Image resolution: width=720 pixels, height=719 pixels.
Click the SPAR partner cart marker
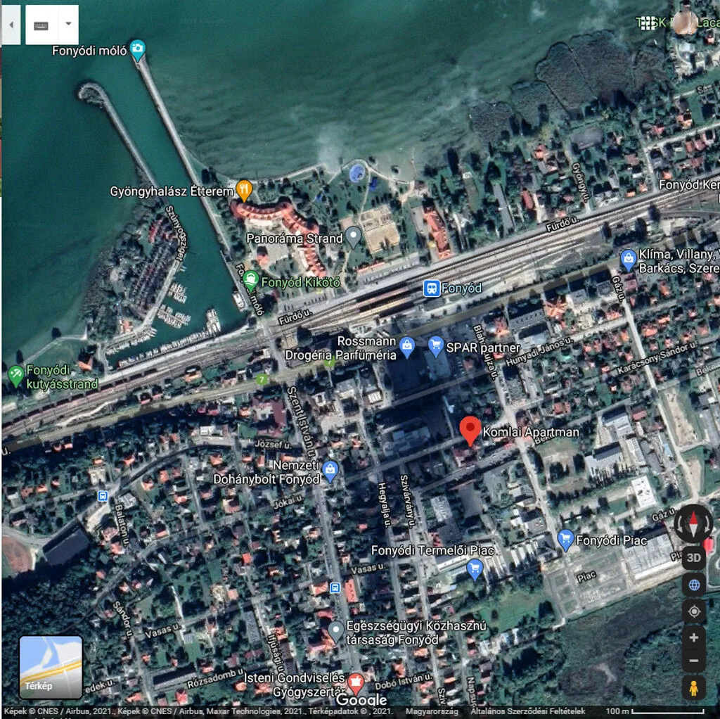tap(435, 346)
